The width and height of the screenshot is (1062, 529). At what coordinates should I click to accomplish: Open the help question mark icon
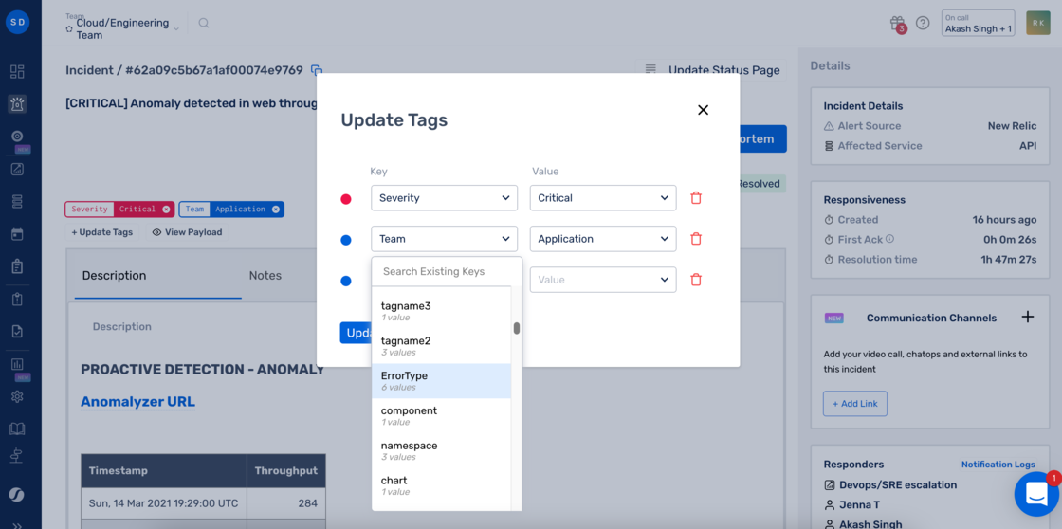(x=923, y=23)
